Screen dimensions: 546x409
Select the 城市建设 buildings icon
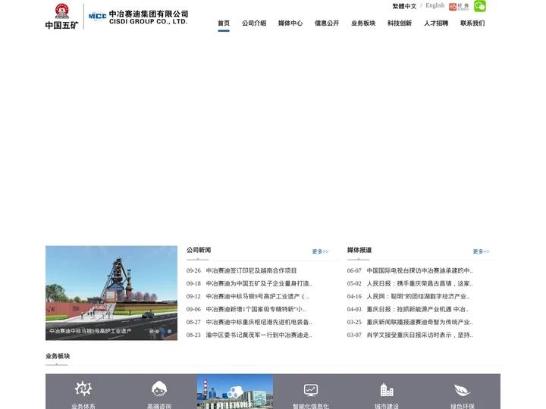[387, 390]
